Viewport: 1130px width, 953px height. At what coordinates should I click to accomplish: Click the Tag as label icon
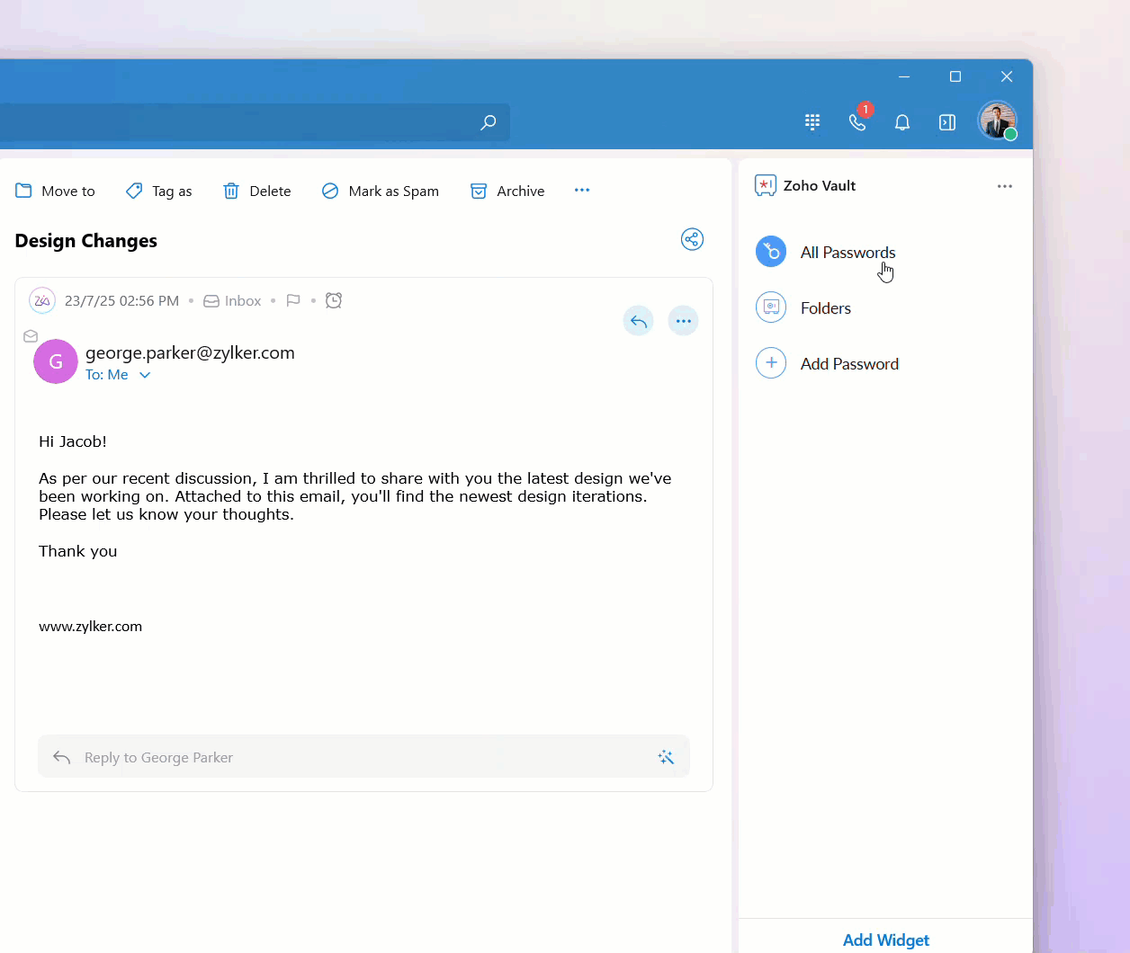point(134,191)
